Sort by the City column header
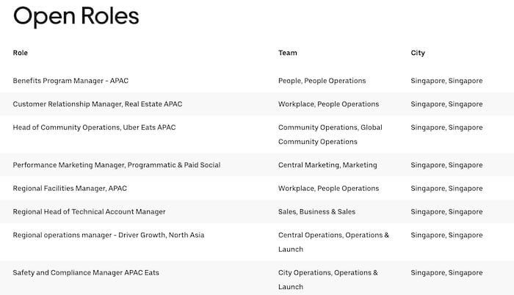The width and height of the screenshot is (514, 295). [x=418, y=53]
